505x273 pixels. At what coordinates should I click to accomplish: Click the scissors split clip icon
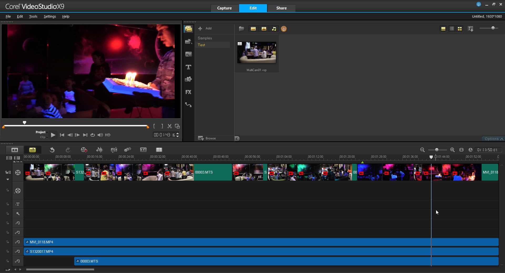pyautogui.click(x=170, y=126)
